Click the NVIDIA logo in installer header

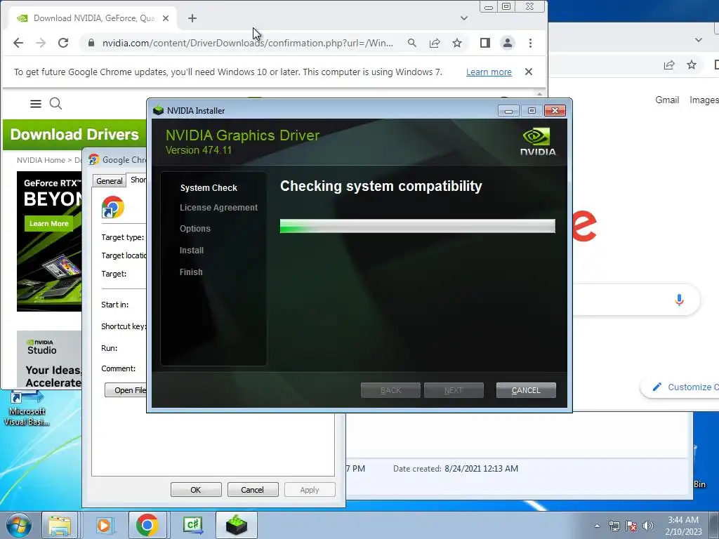point(537,142)
